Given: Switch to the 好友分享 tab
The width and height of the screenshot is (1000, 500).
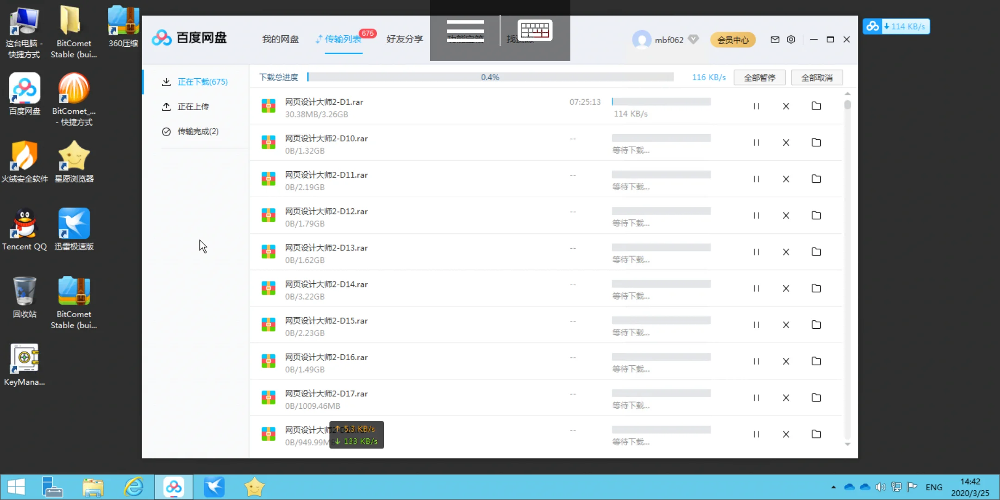Looking at the screenshot, I should [403, 39].
